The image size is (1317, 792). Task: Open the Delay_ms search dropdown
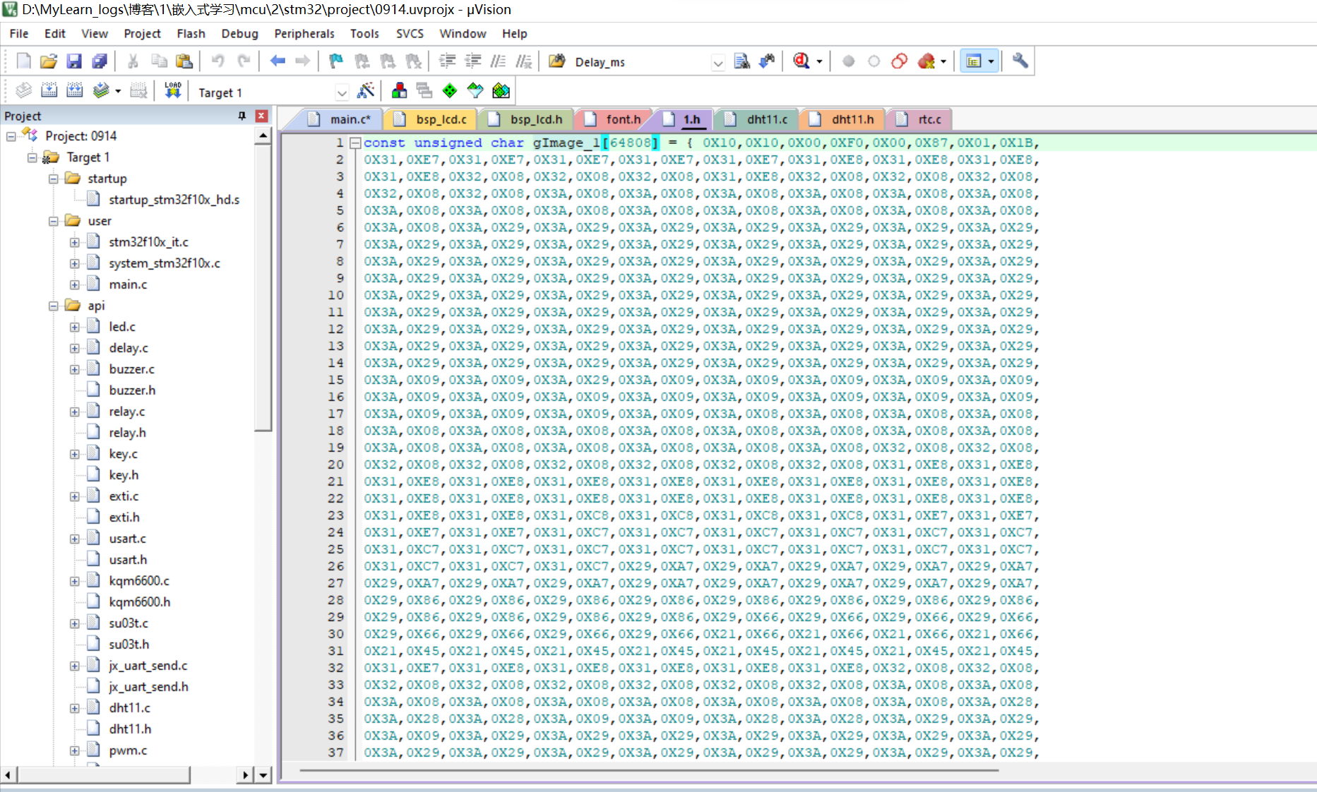tap(717, 62)
